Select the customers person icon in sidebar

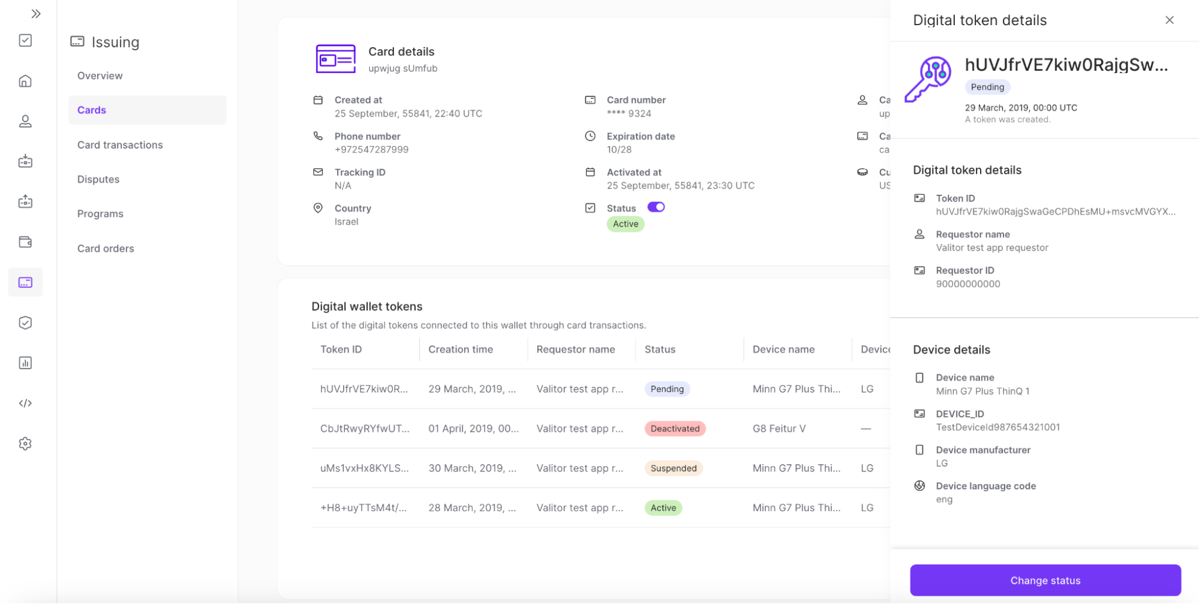click(25, 121)
